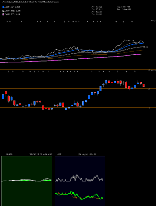
Task: Click the 'Pre H: 5.22' high value
Action: click(97, 9)
